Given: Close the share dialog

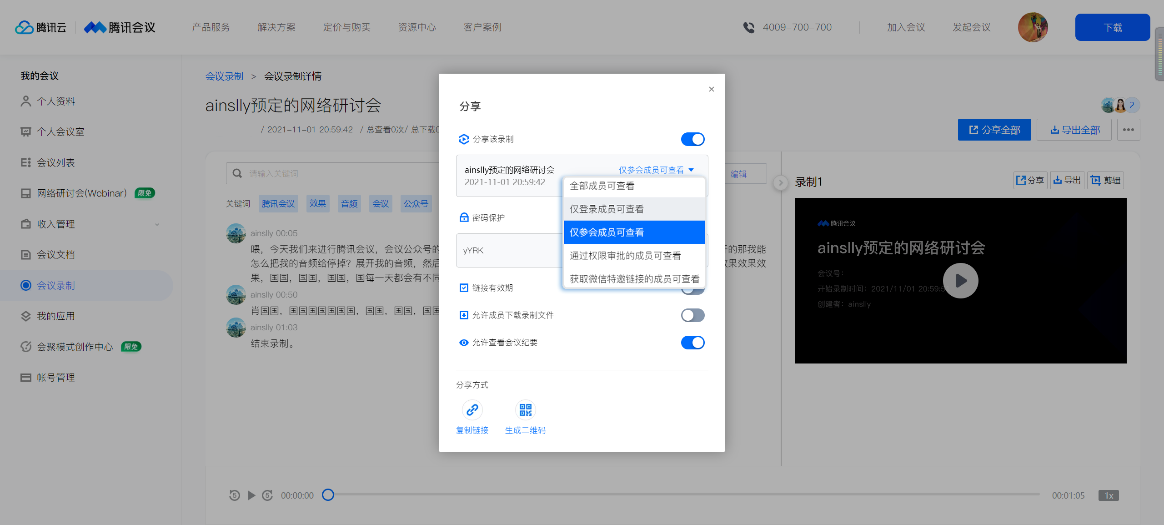Looking at the screenshot, I should (712, 89).
